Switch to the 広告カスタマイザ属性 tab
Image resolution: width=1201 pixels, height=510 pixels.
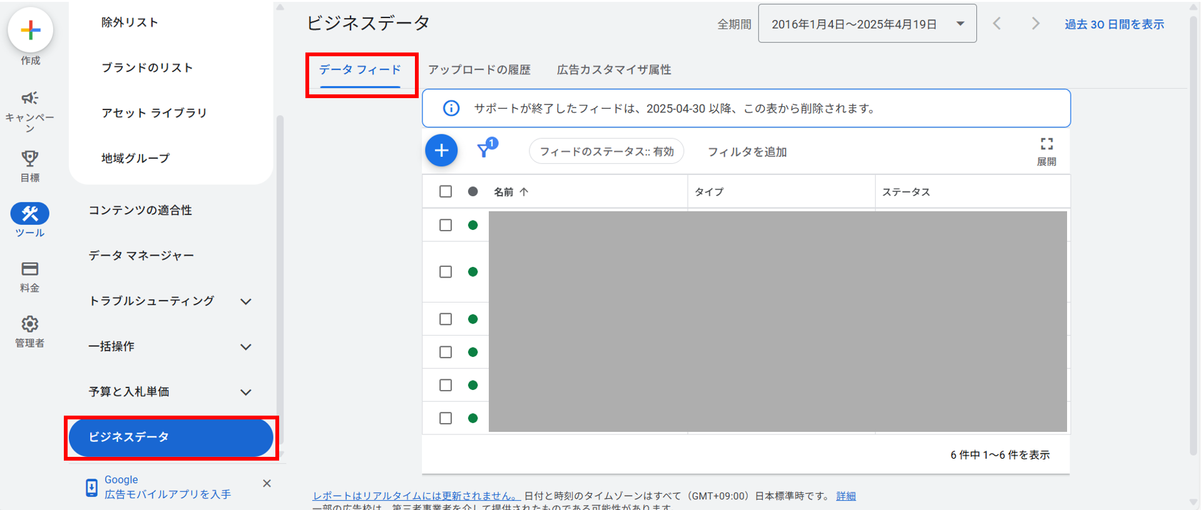614,69
